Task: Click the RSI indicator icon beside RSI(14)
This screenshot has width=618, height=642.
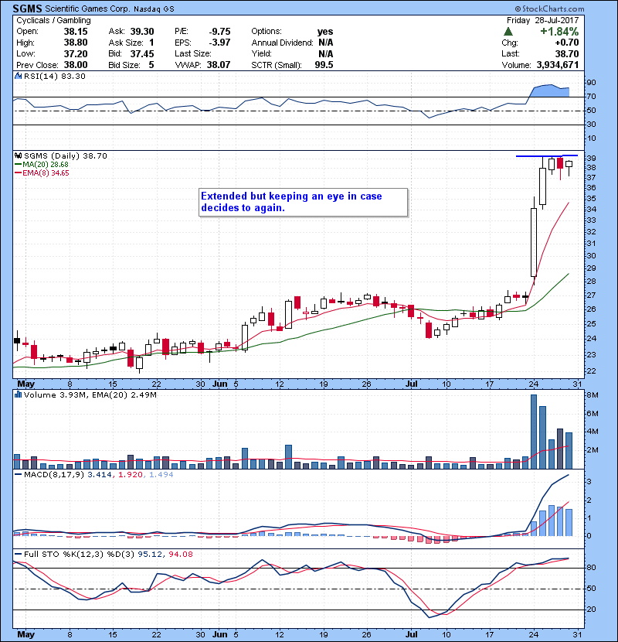Action: [x=19, y=76]
